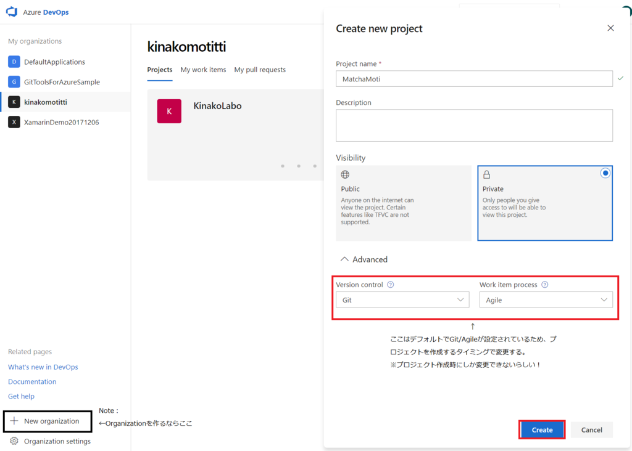Screen dimensions: 632x451
Task: Open the Work item process Agile dropdown
Action: pos(546,299)
